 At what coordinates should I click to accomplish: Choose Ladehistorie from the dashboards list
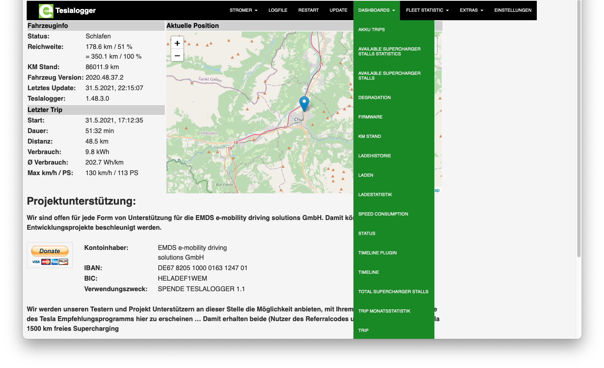click(x=374, y=156)
